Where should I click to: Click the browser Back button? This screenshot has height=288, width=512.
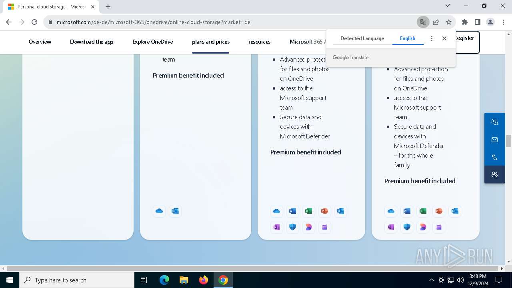click(x=9, y=22)
